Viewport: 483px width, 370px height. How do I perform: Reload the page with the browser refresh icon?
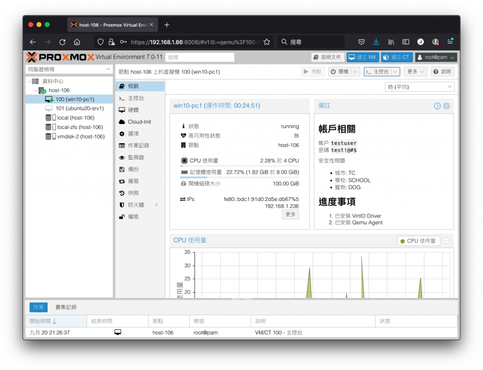[62, 42]
